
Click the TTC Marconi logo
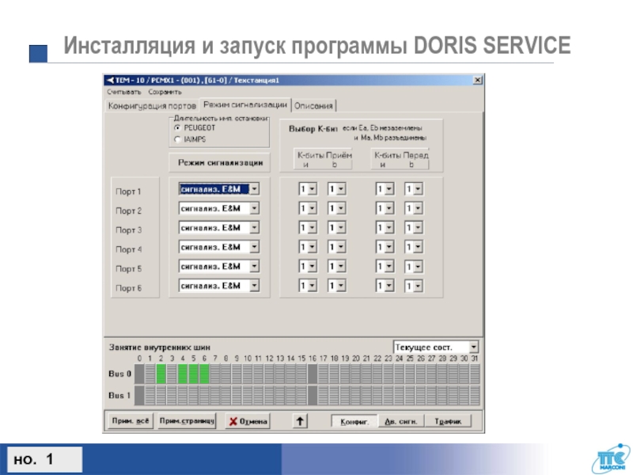[605, 458]
